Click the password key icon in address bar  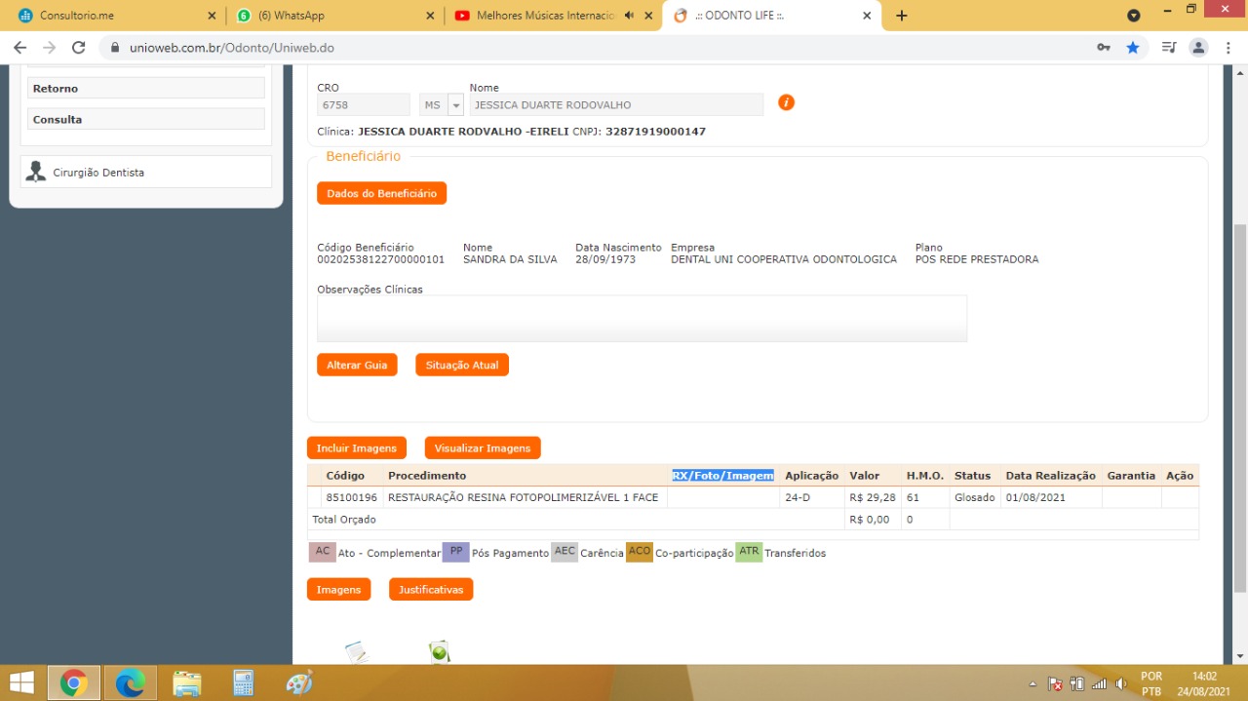click(x=1104, y=48)
